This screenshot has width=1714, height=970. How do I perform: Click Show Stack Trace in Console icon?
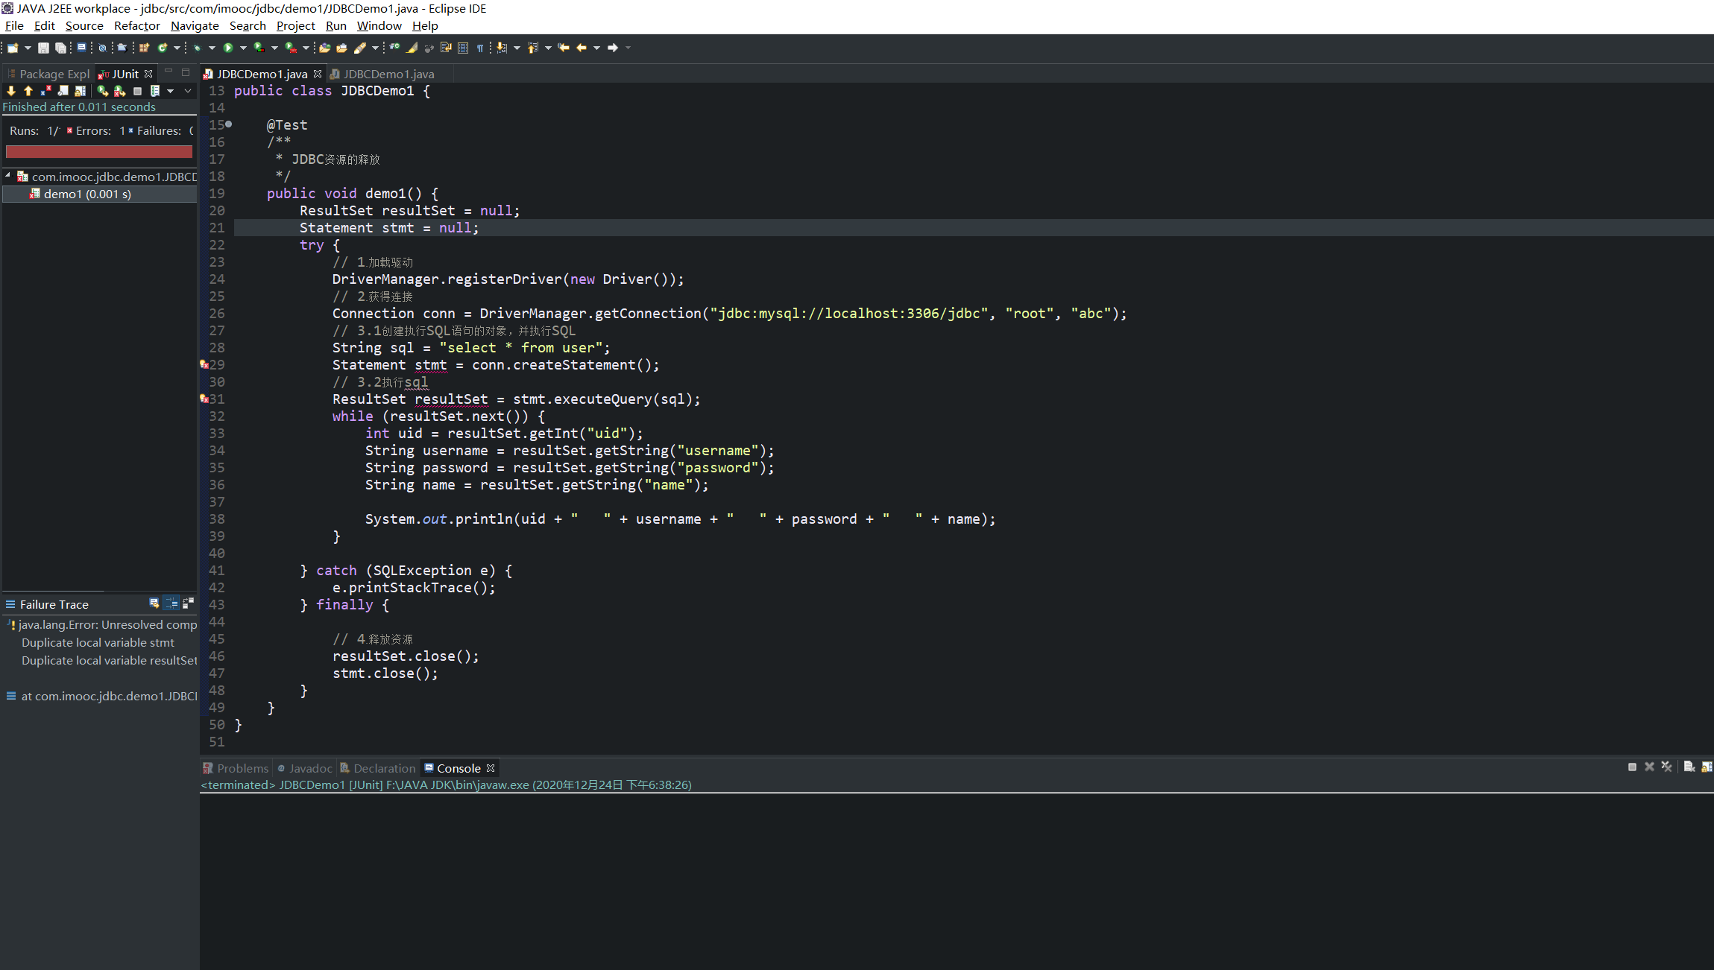[x=154, y=603]
